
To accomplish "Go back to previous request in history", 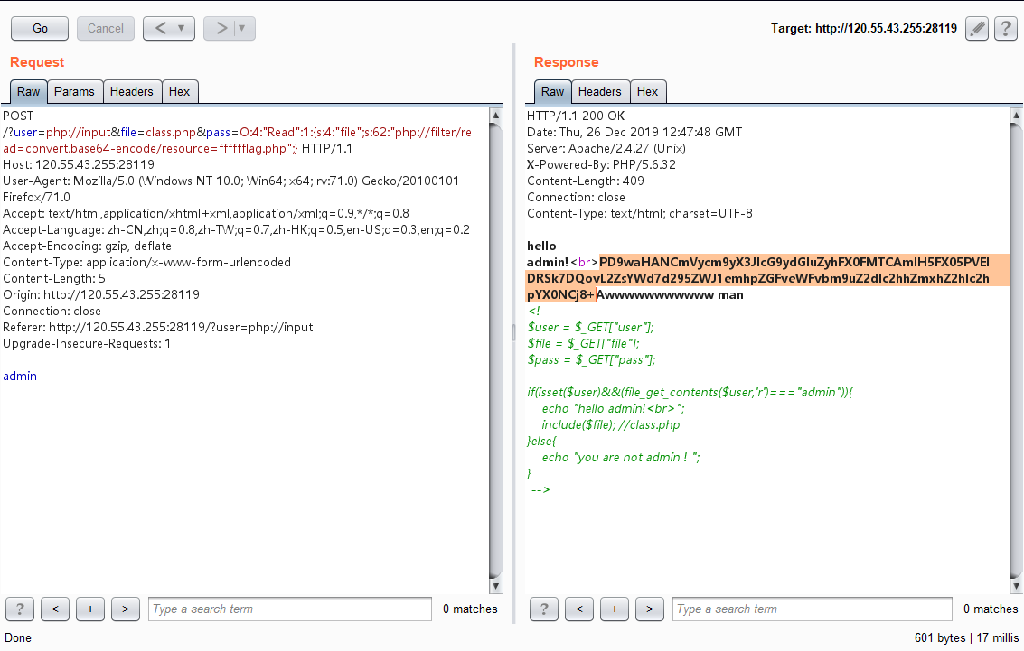I will [x=161, y=28].
